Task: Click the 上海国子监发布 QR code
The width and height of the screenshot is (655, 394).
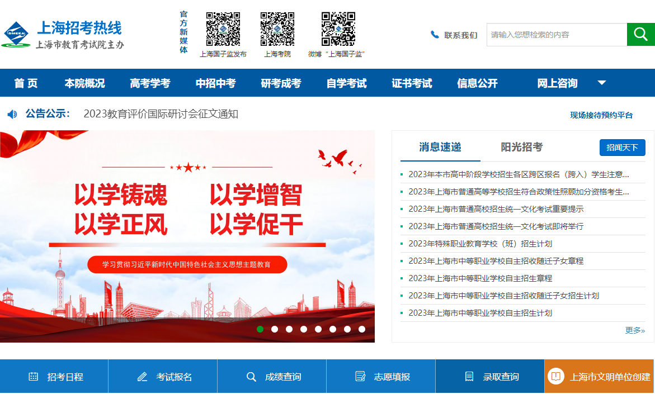Action: tap(223, 29)
